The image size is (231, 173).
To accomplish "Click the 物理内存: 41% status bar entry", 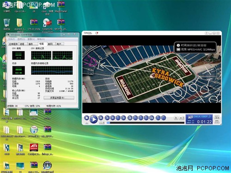I will pyautogui.click(x=54, y=106).
